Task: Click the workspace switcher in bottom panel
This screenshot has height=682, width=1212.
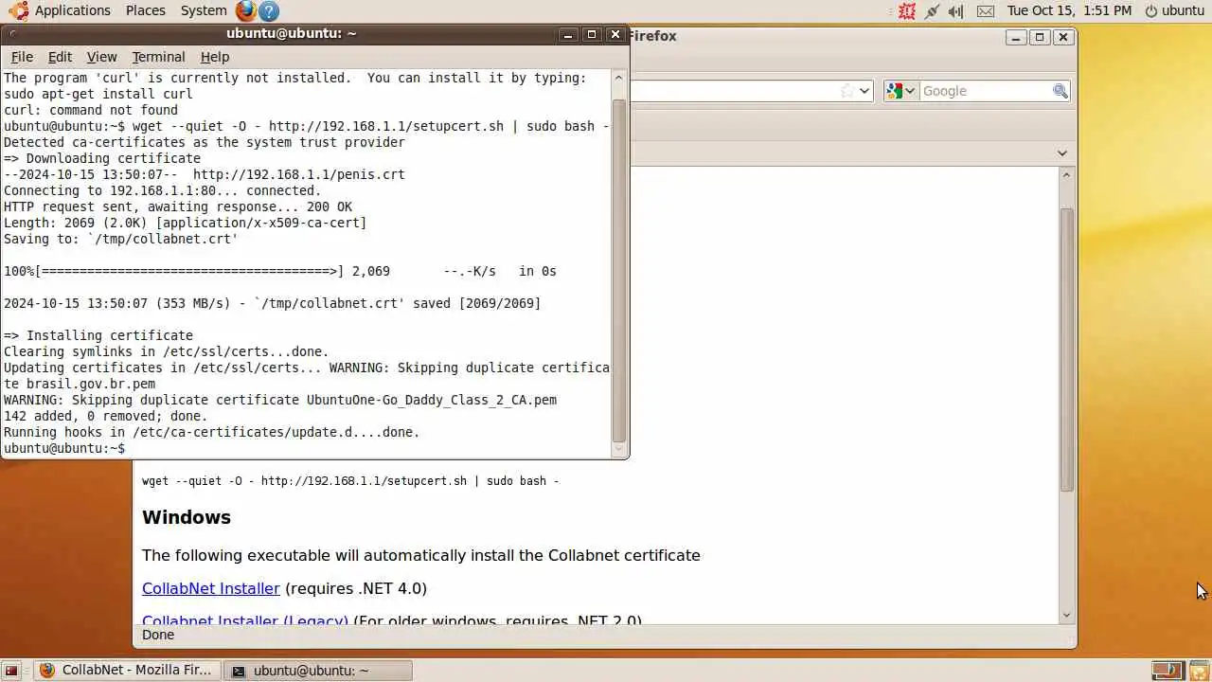Action: tap(1168, 671)
